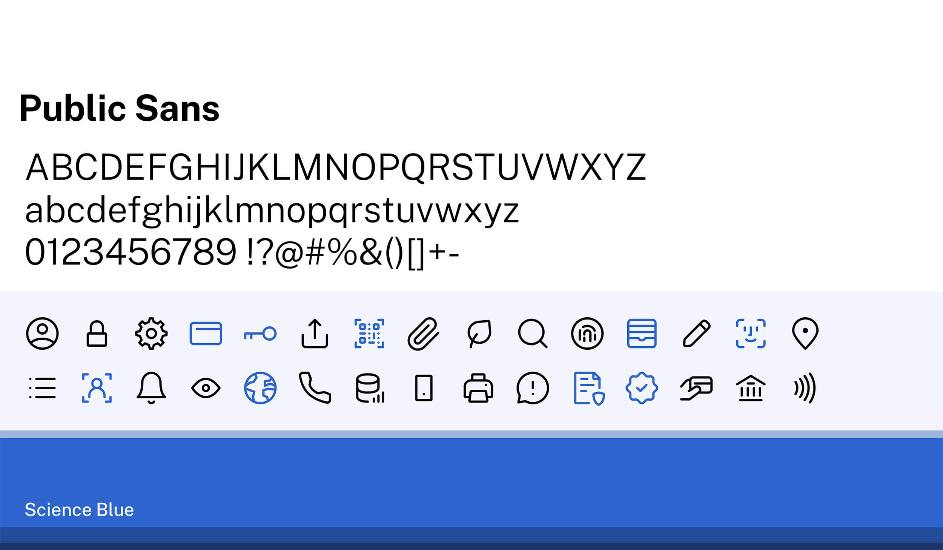Select the blue document shield icon
This screenshot has height=550, width=943.
(589, 389)
